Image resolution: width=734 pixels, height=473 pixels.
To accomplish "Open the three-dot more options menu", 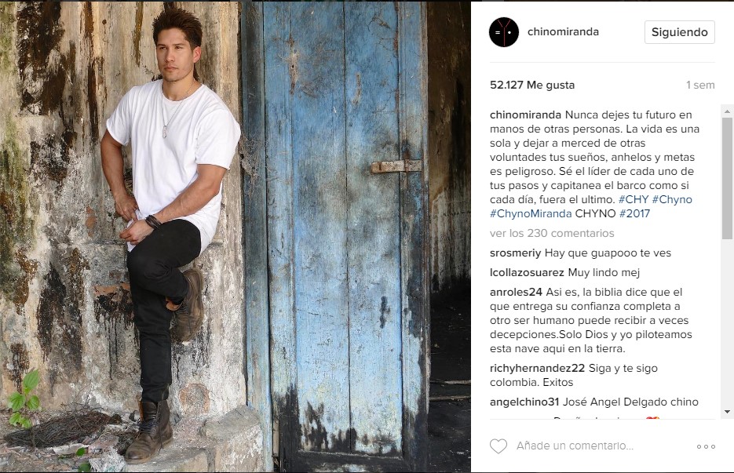I will coord(706,446).
